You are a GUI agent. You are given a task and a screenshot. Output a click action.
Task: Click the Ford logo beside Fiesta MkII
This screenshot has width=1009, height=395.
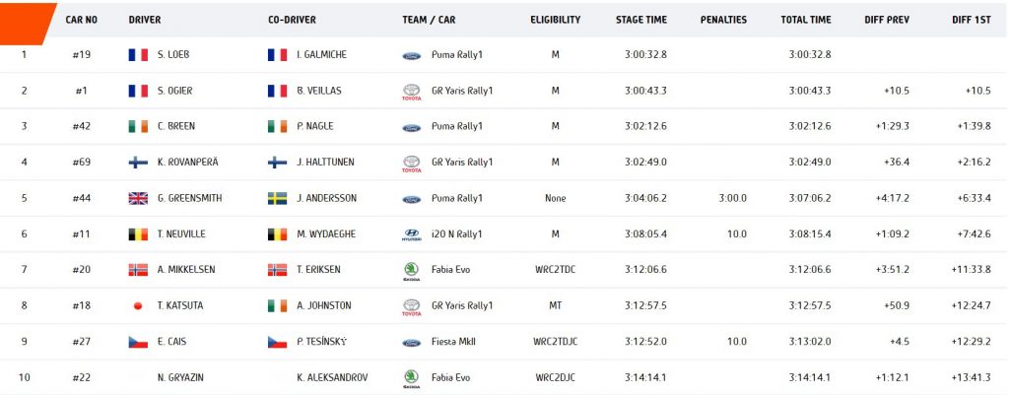(411, 343)
